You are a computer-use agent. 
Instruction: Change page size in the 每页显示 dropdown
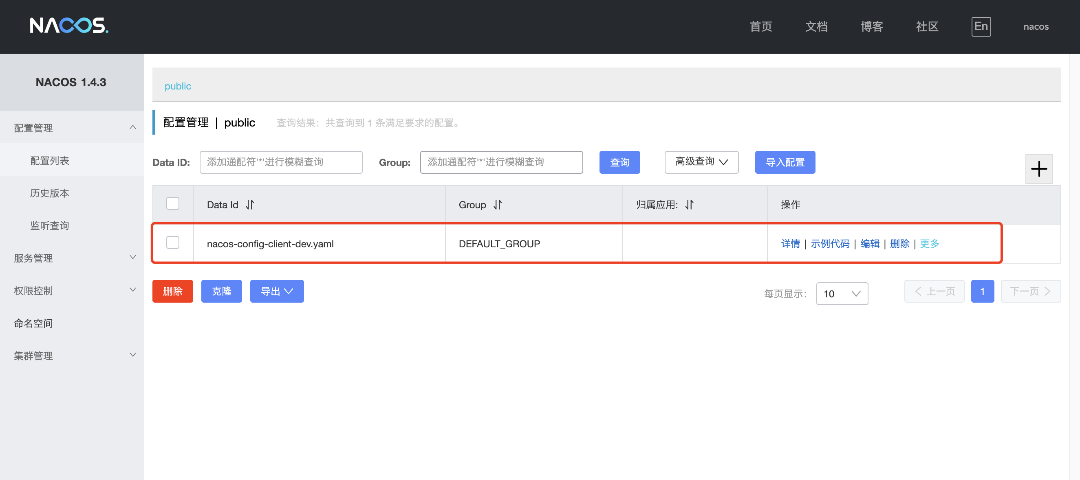click(x=842, y=293)
